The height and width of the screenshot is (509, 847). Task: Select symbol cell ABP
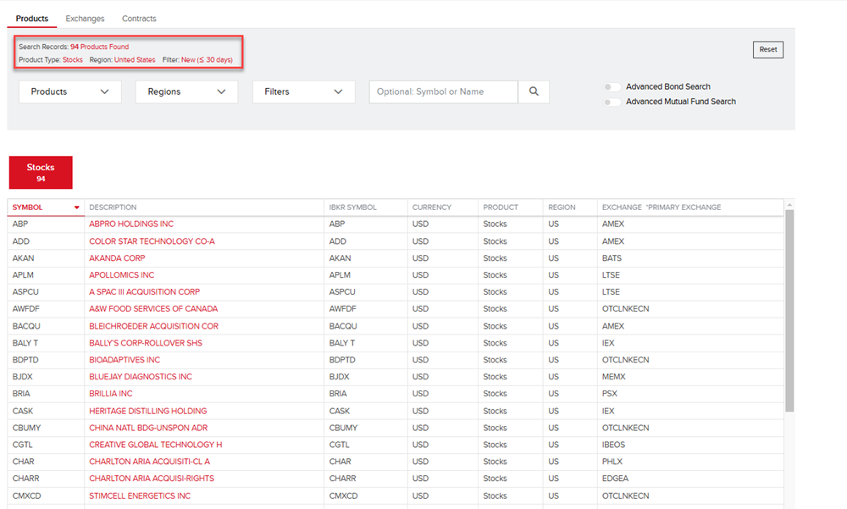(x=20, y=224)
